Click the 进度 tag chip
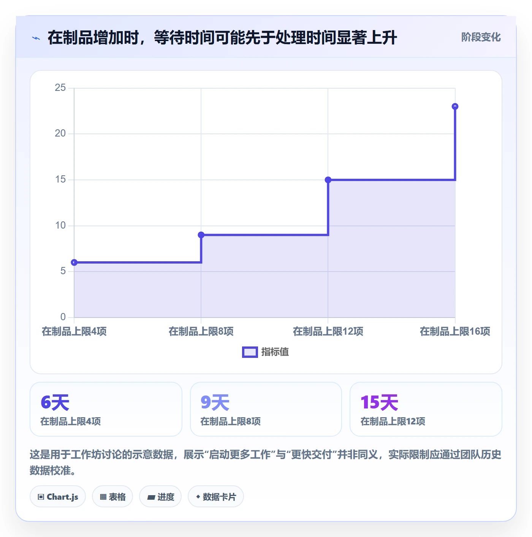This screenshot has height=537, width=532. (x=160, y=496)
